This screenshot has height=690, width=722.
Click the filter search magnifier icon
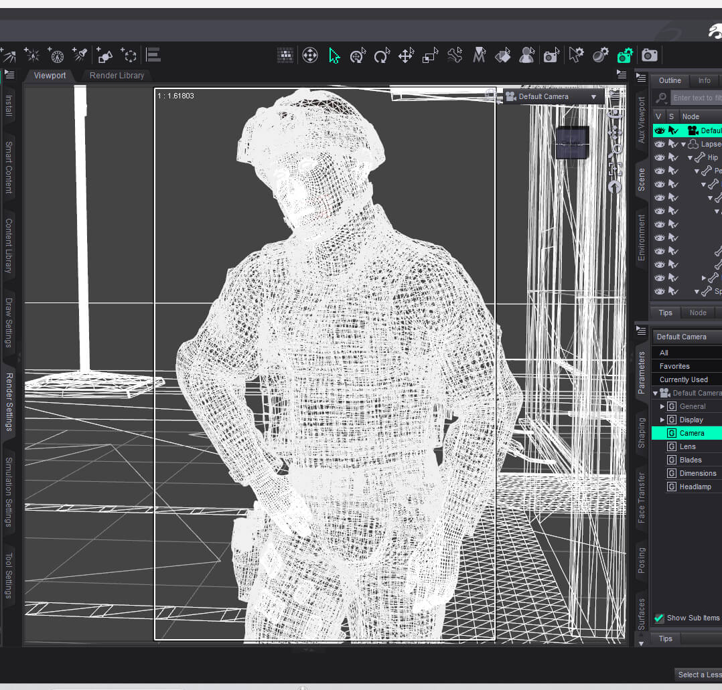[661, 98]
